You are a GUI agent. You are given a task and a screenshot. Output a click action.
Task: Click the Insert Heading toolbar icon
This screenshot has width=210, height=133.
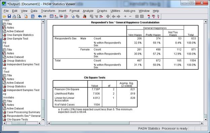[x=149, y=16]
